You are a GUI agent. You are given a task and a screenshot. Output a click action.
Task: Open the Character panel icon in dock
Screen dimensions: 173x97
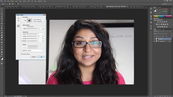(x=151, y=26)
